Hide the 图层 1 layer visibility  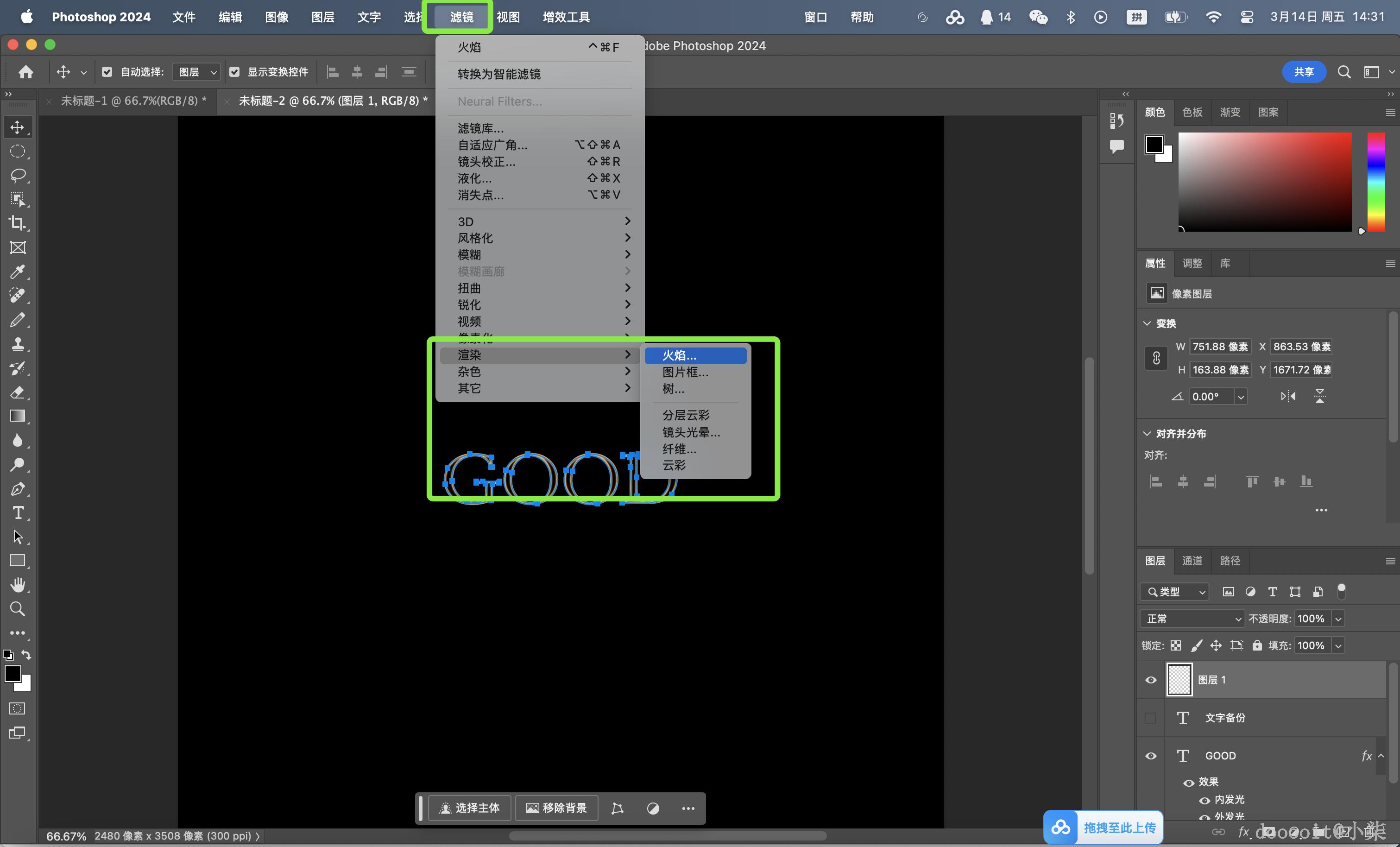click(x=1151, y=680)
